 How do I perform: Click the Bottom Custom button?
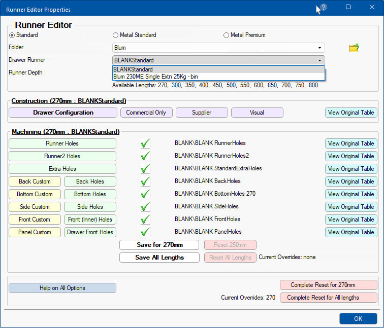tap(35, 194)
